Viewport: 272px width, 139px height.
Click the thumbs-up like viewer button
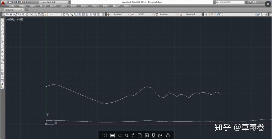click(167, 135)
